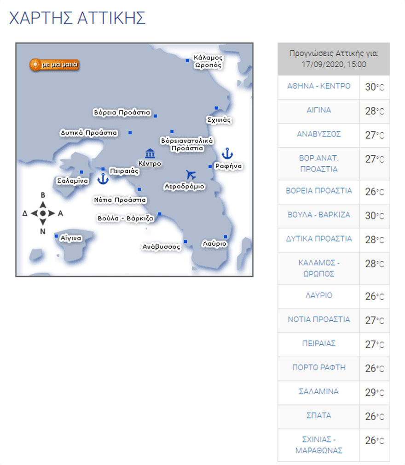Click the blue marker at Βούλα - Βάρκιζα
The width and height of the screenshot is (405, 465).
159,214
